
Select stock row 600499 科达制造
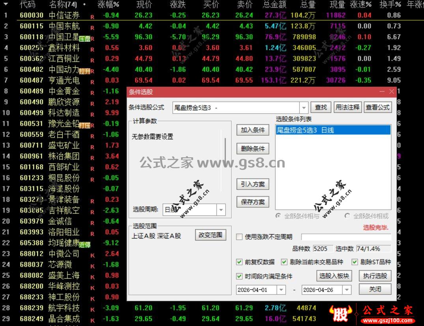click(63, 113)
